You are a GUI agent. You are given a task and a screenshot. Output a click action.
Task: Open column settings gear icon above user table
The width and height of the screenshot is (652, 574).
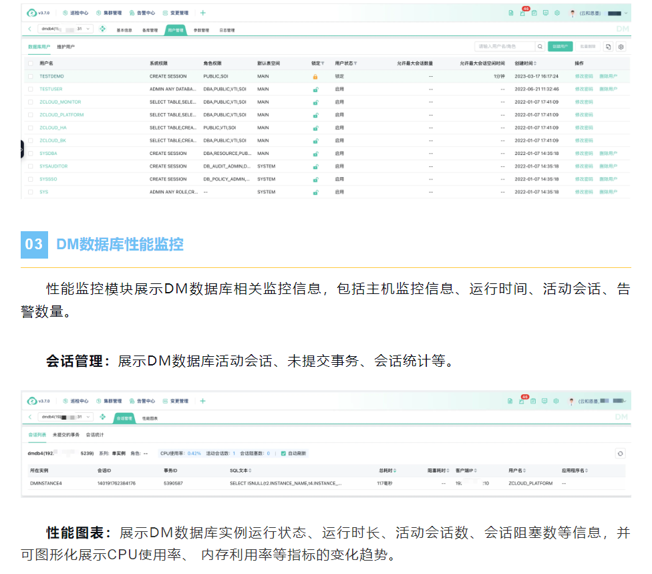[x=621, y=47]
